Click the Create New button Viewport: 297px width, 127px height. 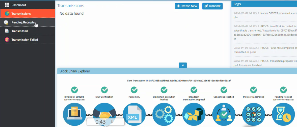(187, 6)
